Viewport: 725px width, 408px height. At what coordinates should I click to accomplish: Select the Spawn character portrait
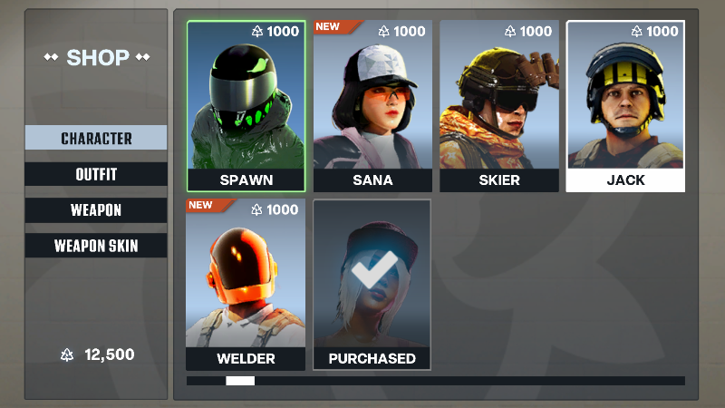246,95
